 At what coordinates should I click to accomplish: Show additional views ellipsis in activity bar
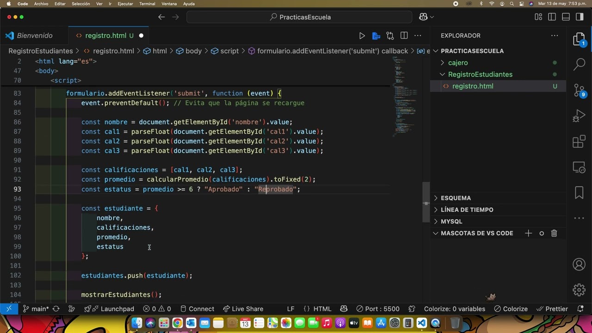(x=579, y=218)
